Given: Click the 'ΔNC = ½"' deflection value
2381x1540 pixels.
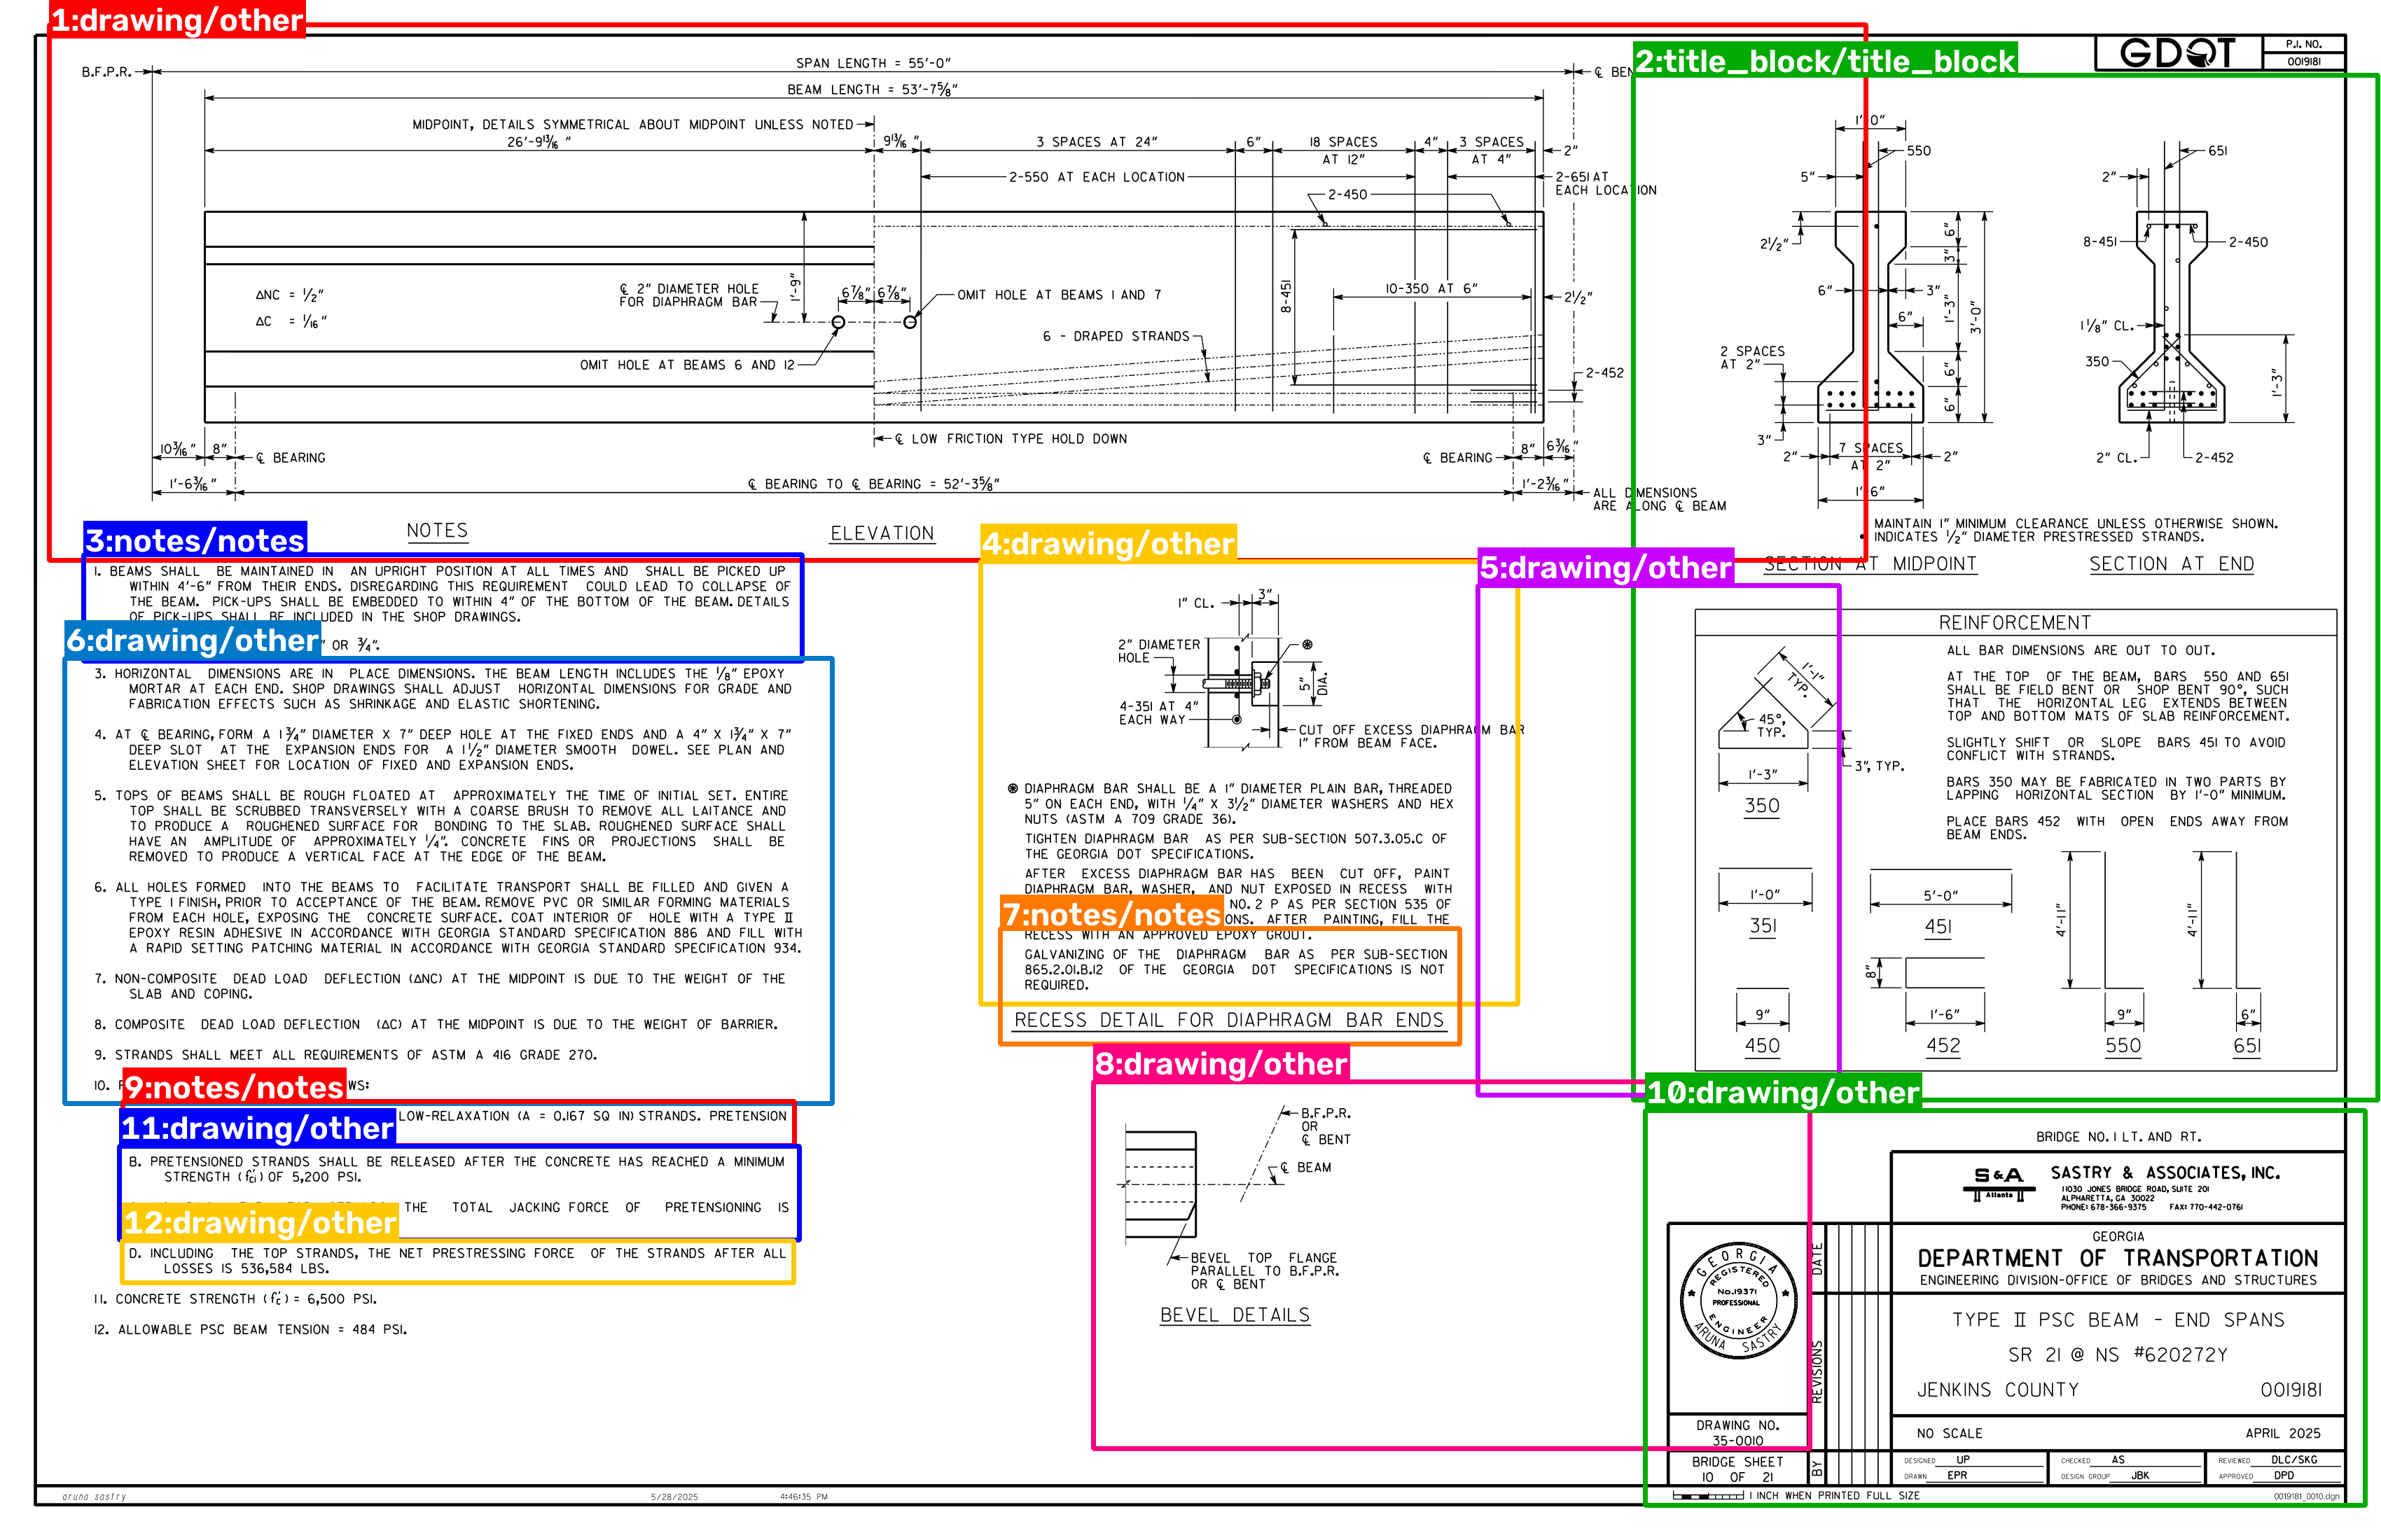Looking at the screenshot, I should point(290,295).
